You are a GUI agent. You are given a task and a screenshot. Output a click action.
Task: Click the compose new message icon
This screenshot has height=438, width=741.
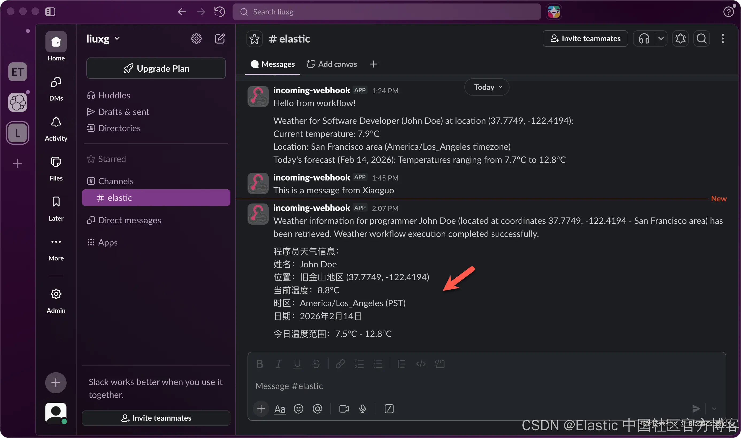(x=220, y=39)
